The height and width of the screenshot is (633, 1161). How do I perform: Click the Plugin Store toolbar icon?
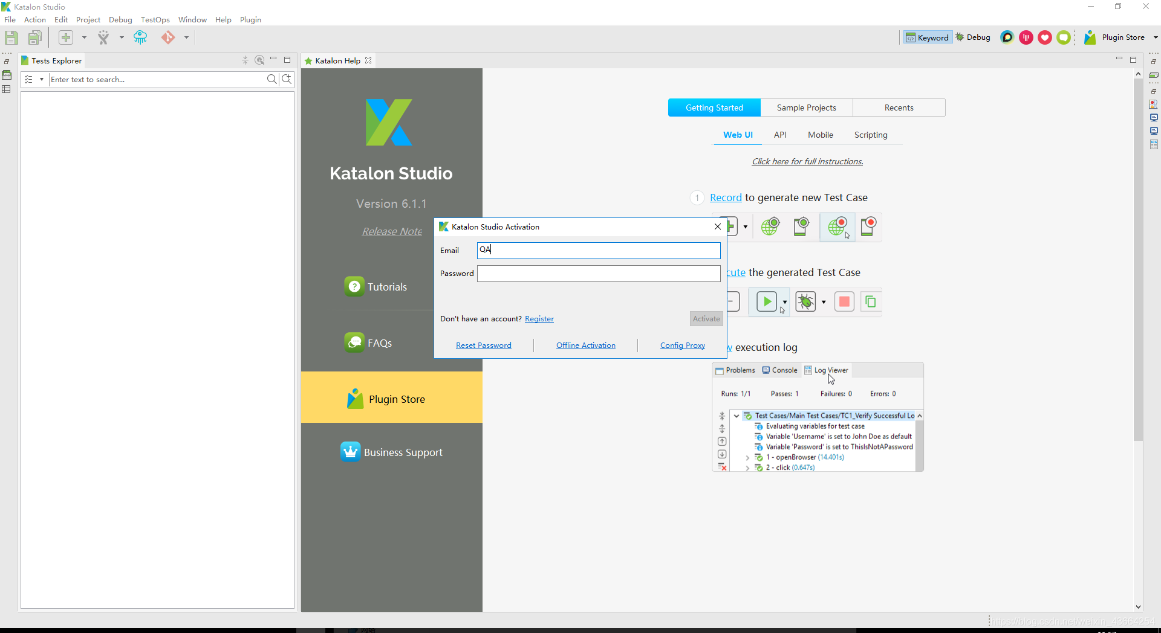[x=1115, y=37]
